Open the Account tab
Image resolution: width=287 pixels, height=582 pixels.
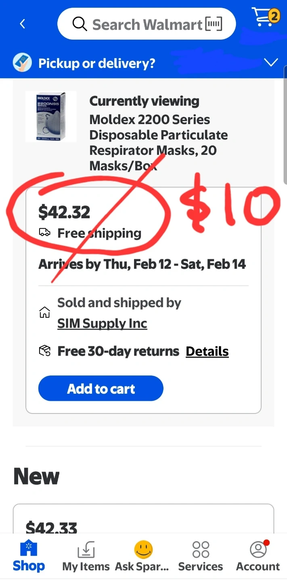[x=258, y=556]
